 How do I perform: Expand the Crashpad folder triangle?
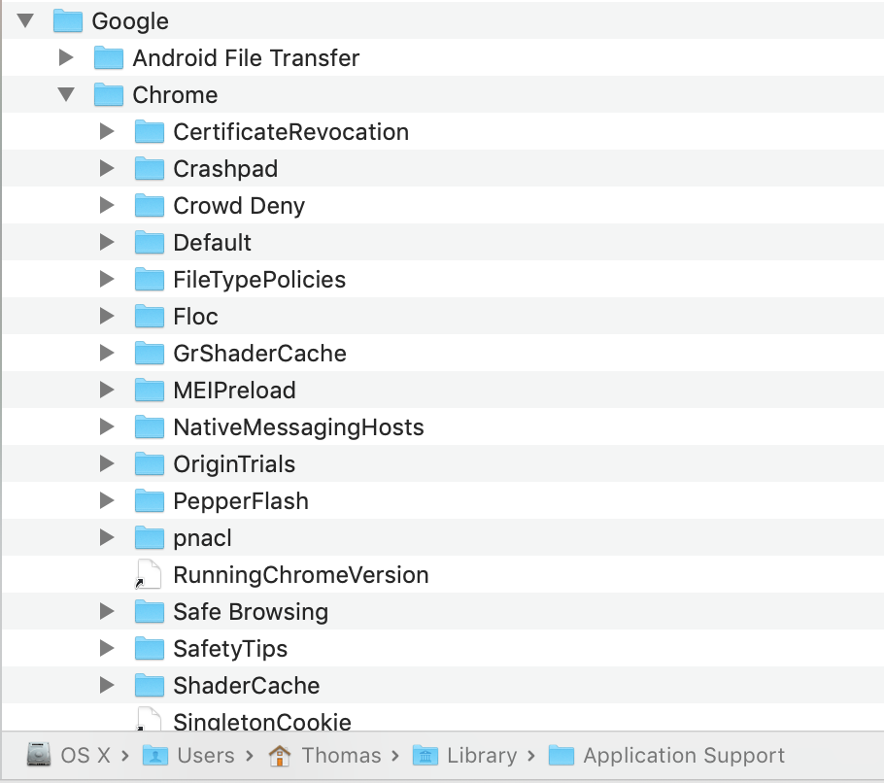[x=107, y=168]
